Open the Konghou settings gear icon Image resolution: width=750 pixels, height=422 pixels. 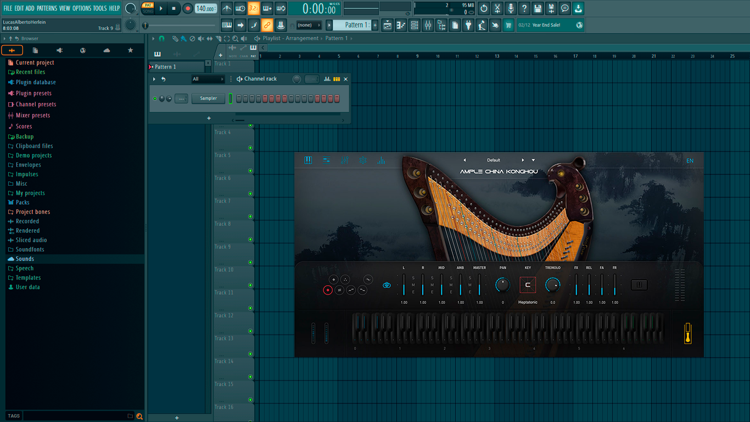tap(363, 160)
